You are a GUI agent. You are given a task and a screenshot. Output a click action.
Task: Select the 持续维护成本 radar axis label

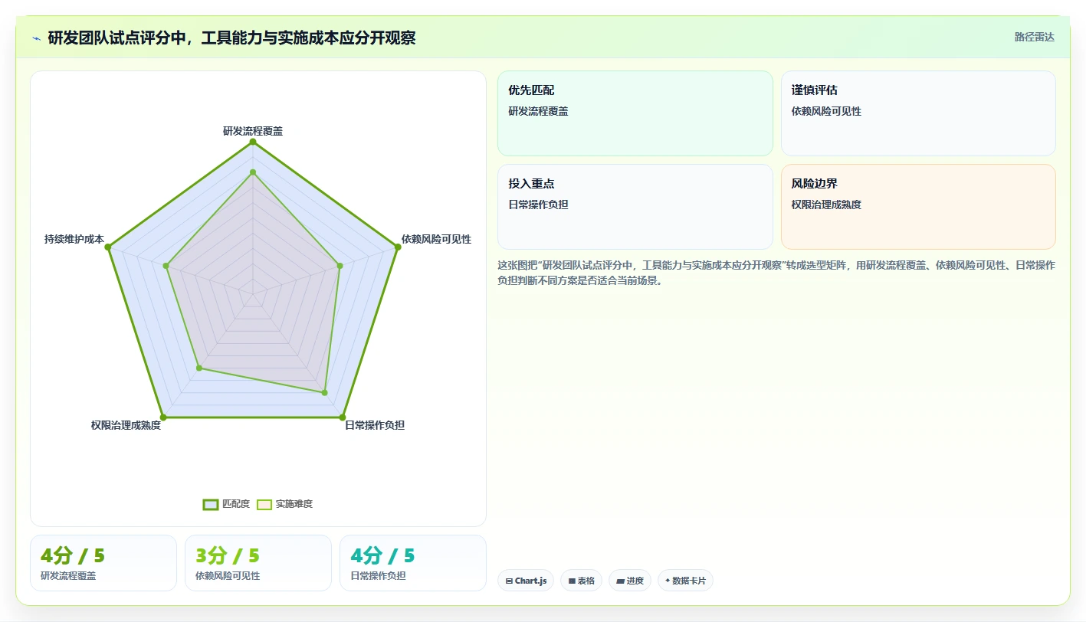(74, 239)
